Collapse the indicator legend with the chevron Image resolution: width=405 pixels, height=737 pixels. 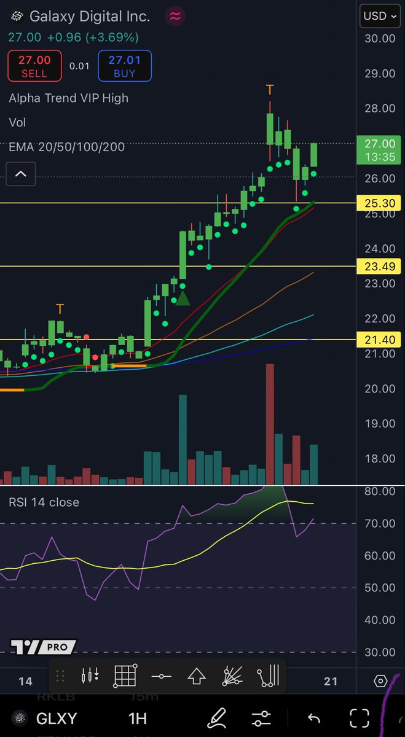[x=20, y=174]
